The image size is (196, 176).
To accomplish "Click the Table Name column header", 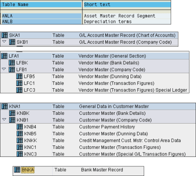I will [41, 5].
